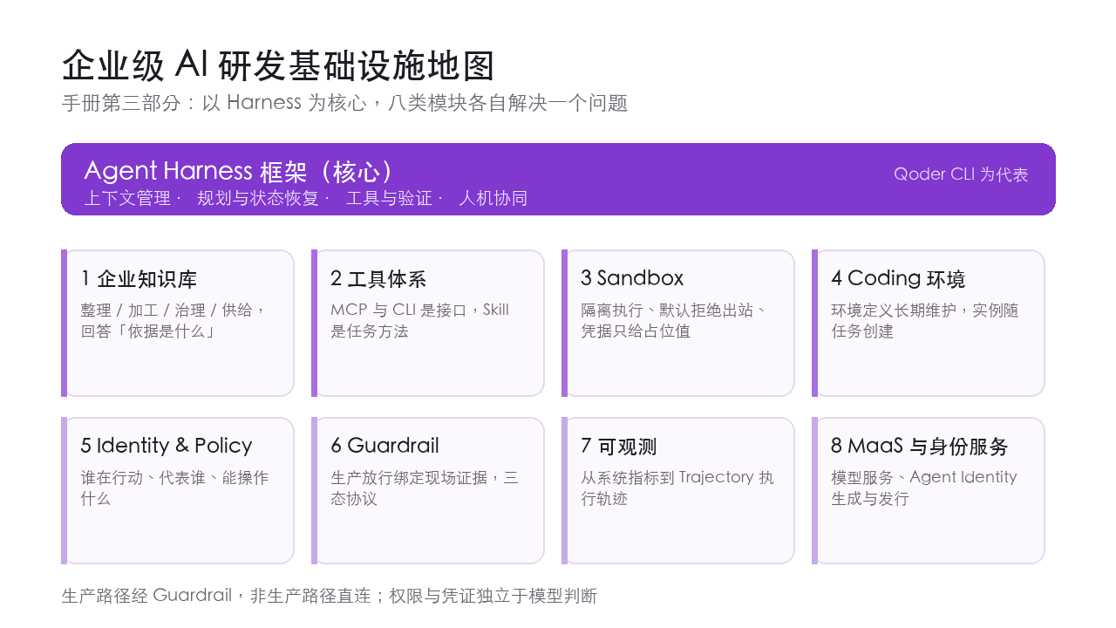Select 上下文管理 in the purple banner

click(127, 198)
